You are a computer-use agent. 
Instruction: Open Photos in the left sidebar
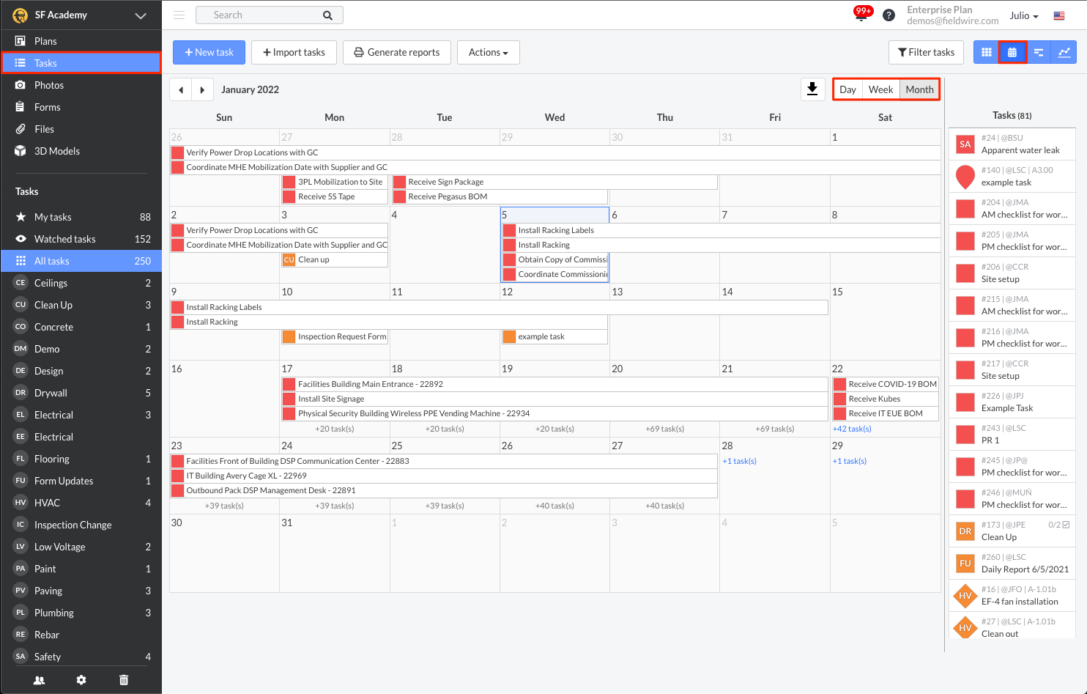tap(49, 85)
